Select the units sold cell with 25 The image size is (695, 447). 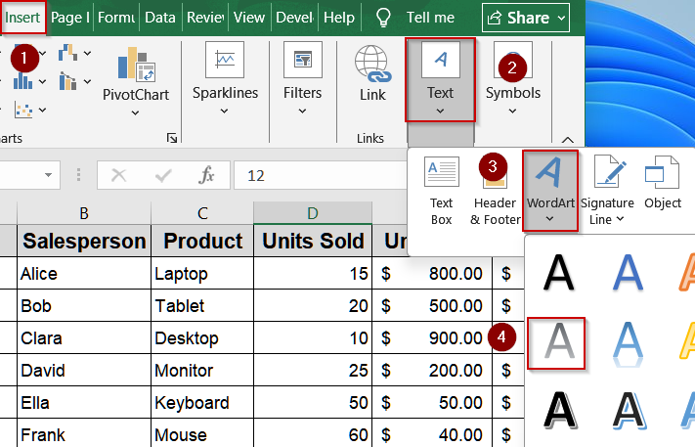click(313, 371)
